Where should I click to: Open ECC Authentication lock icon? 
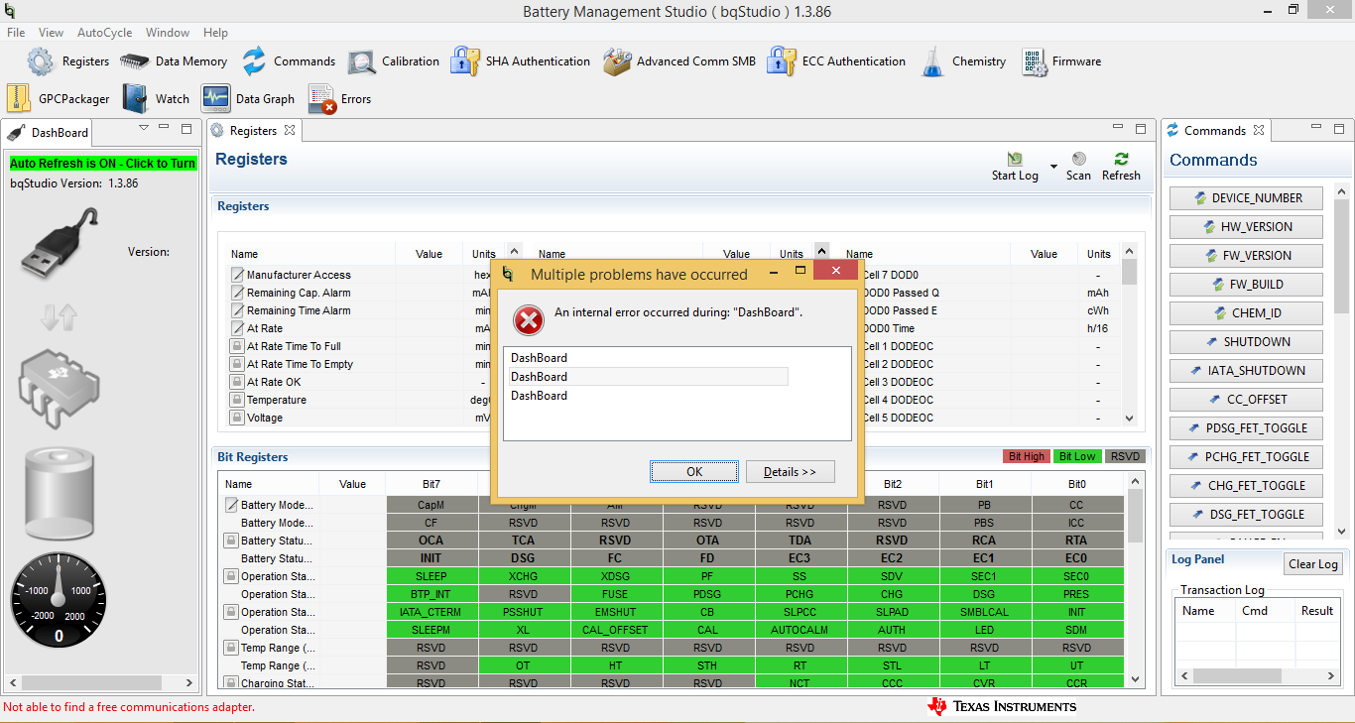(x=782, y=60)
